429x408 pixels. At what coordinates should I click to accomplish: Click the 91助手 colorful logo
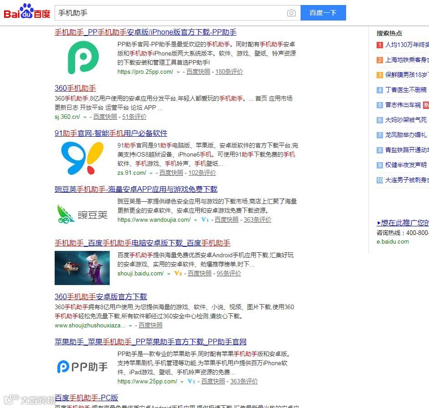tap(82, 158)
